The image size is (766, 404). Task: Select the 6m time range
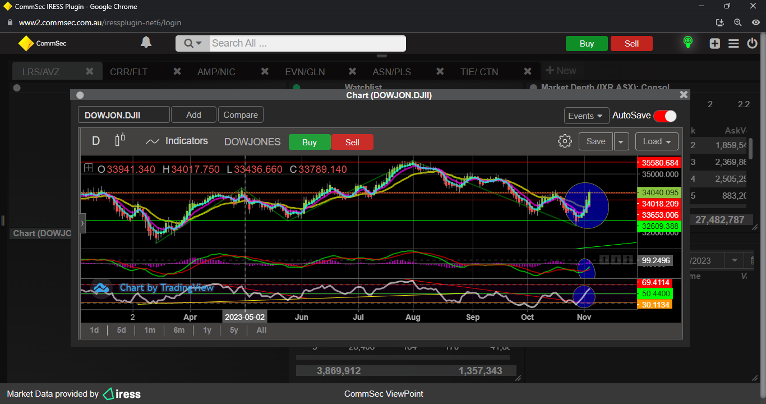click(x=179, y=330)
